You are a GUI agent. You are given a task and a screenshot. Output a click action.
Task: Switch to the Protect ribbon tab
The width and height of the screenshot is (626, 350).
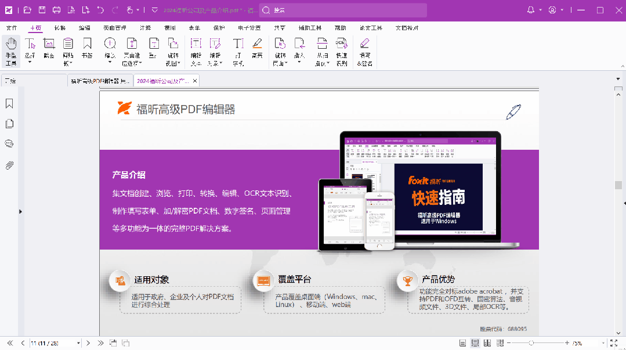pyautogui.click(x=219, y=28)
